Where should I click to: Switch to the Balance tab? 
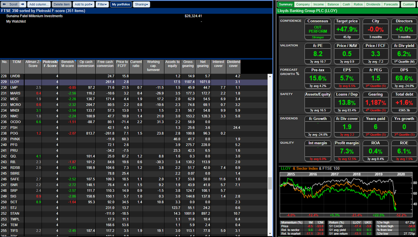333,4
